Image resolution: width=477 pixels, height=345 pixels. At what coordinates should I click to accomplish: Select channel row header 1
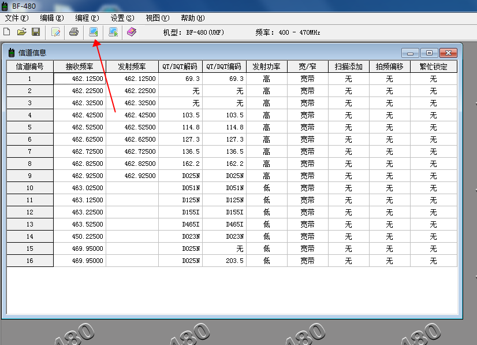30,79
